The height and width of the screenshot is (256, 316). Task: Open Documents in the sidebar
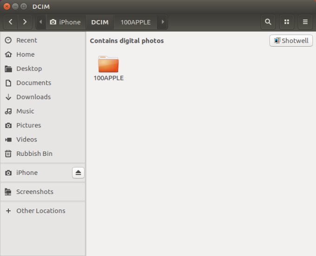(x=43, y=83)
